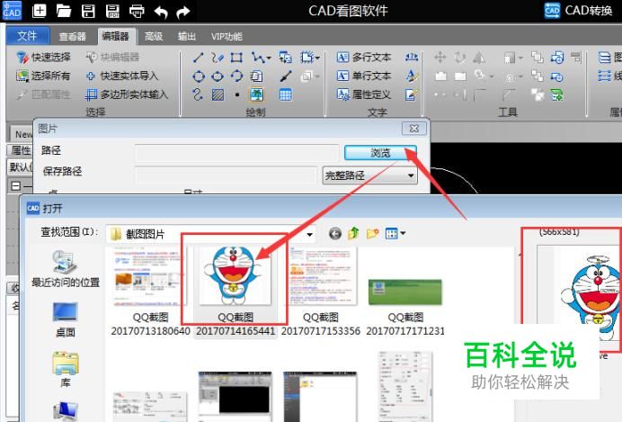The height and width of the screenshot is (422, 622).
Task: Click the dimension measure icon in text group
Action: (412, 58)
